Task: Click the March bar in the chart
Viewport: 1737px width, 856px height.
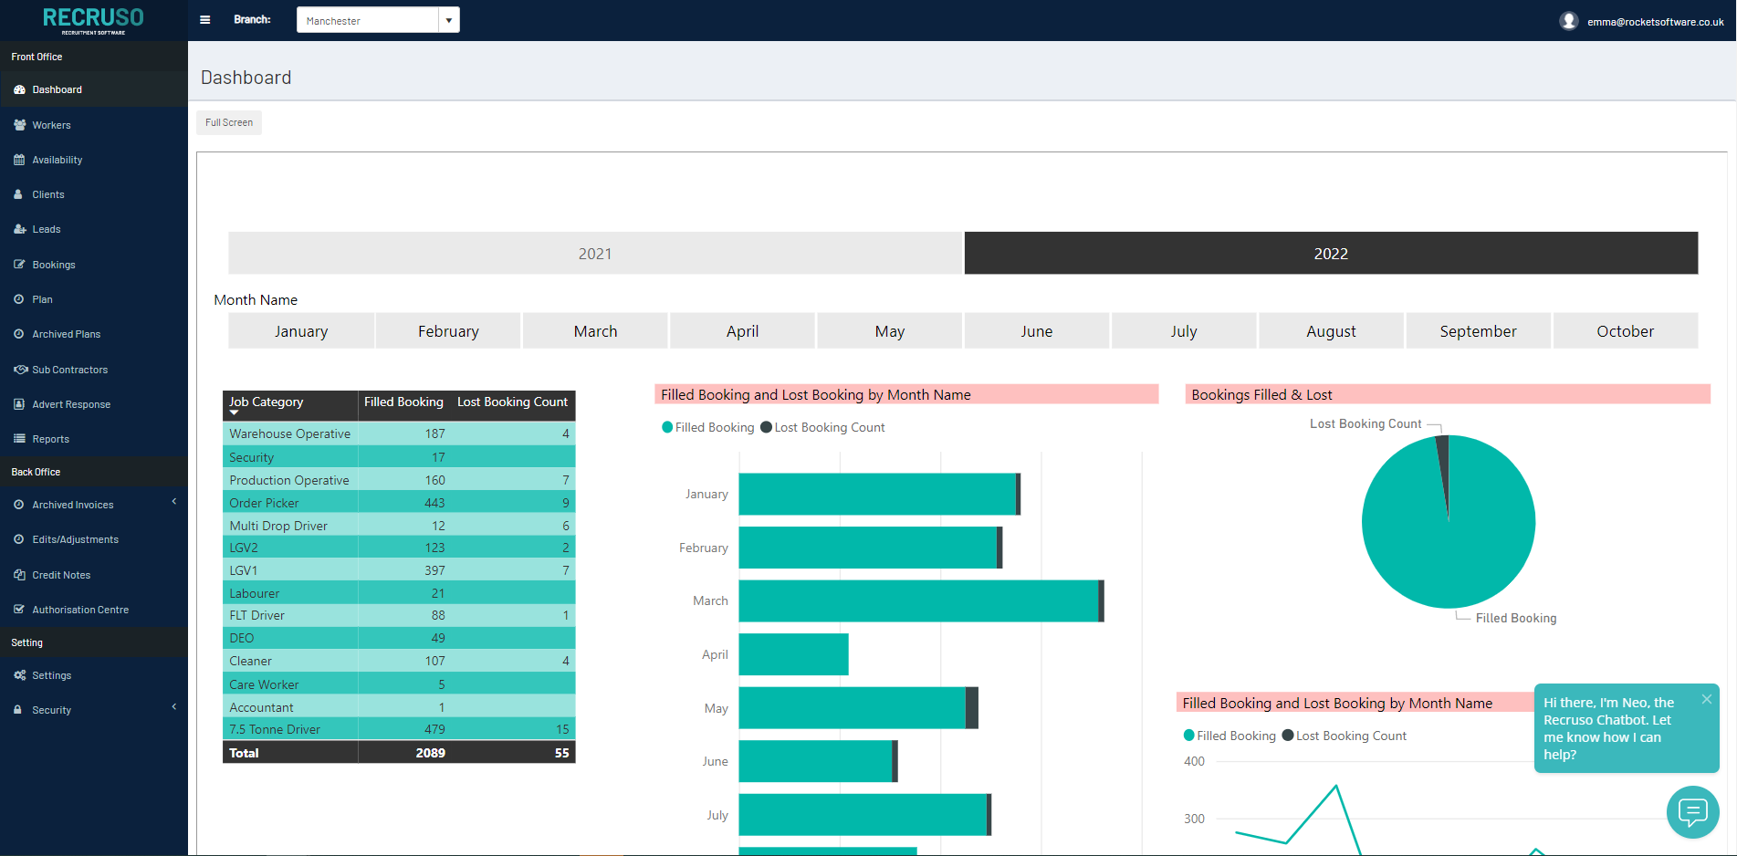Action: pyautogui.click(x=918, y=600)
